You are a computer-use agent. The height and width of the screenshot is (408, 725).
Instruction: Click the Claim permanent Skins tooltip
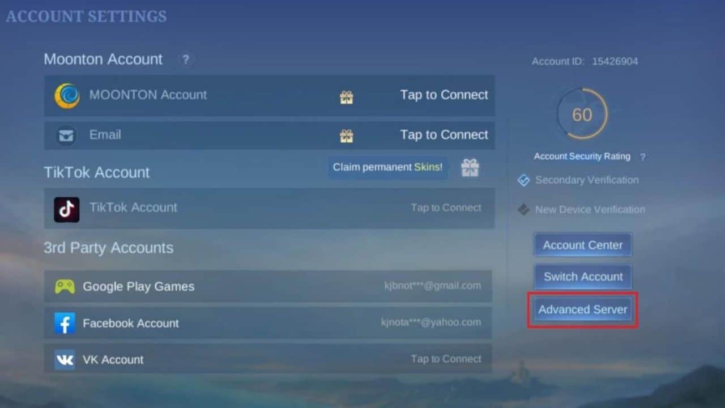coord(389,168)
